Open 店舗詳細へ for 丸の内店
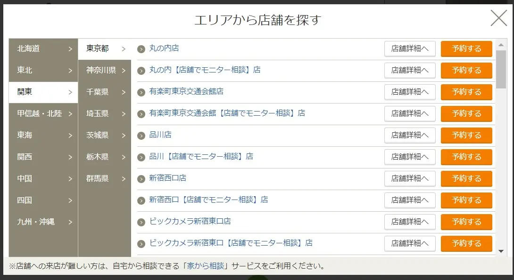 click(x=410, y=49)
